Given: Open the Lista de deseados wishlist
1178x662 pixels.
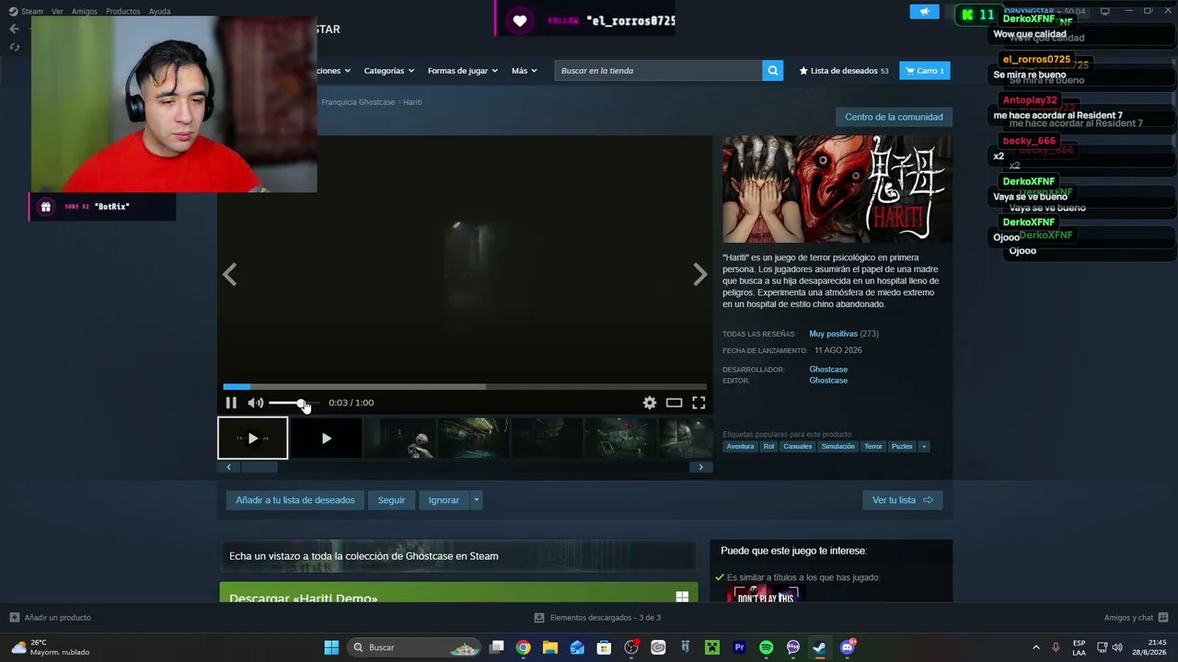Looking at the screenshot, I should click(x=844, y=71).
